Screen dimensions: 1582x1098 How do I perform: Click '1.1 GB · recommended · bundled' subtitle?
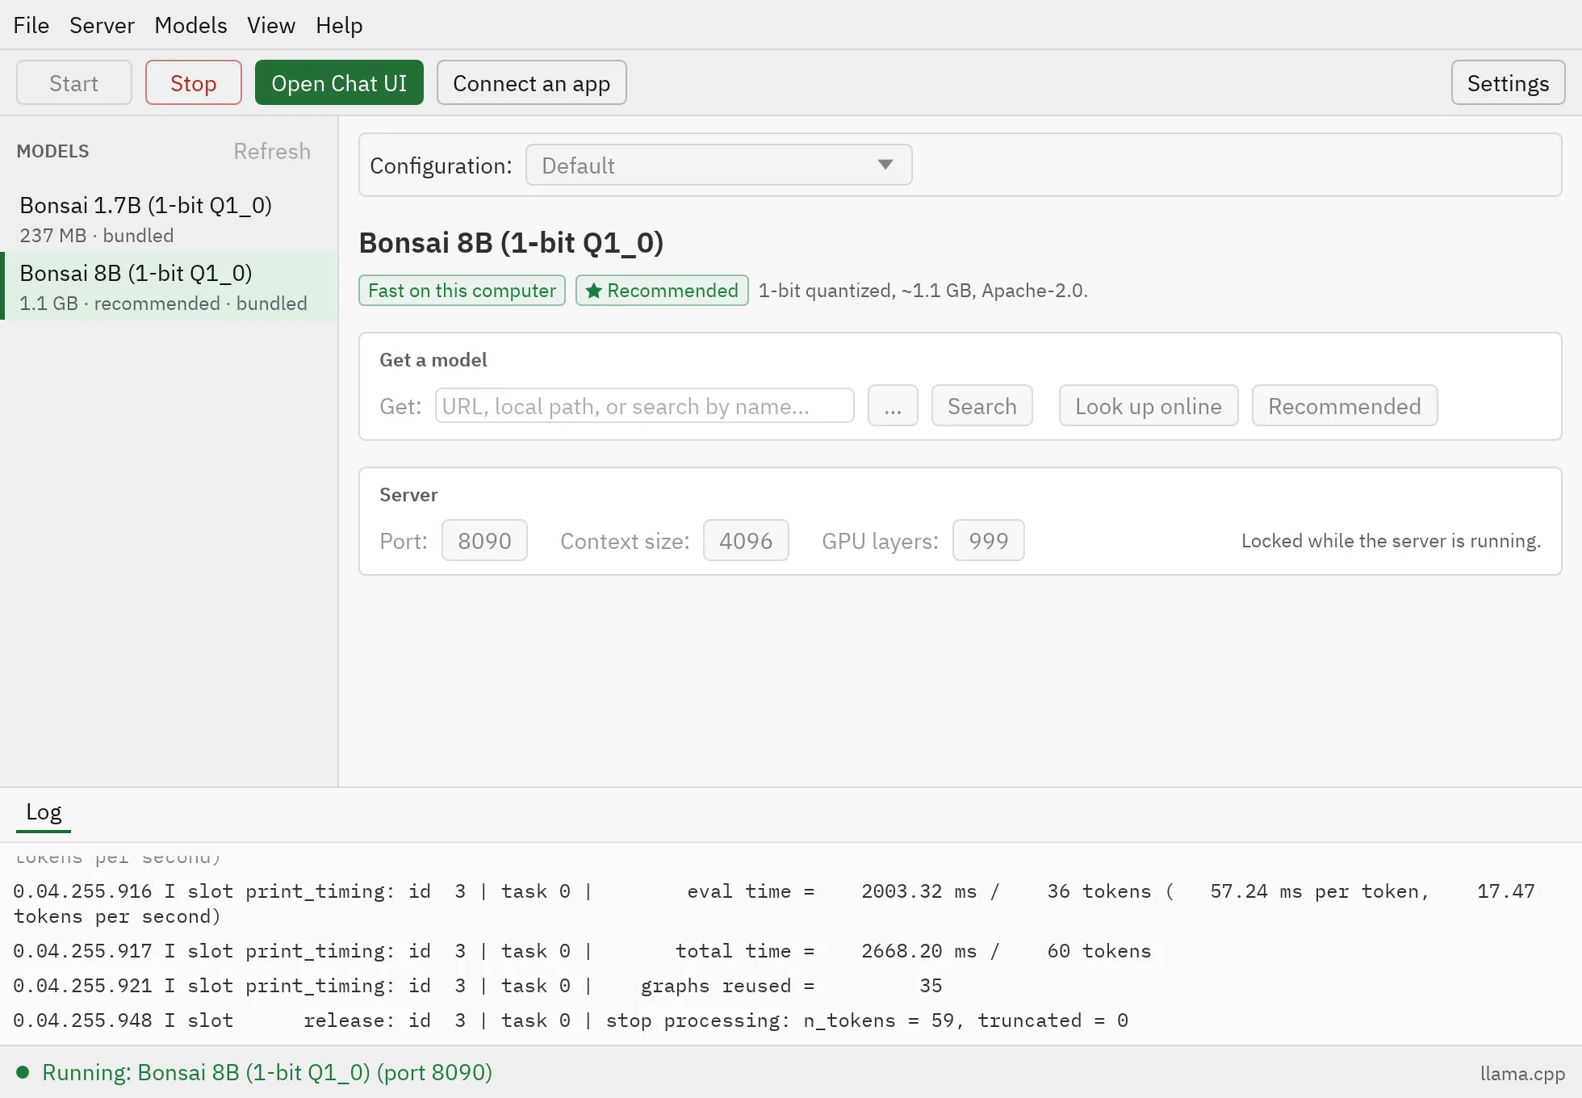[x=163, y=304]
